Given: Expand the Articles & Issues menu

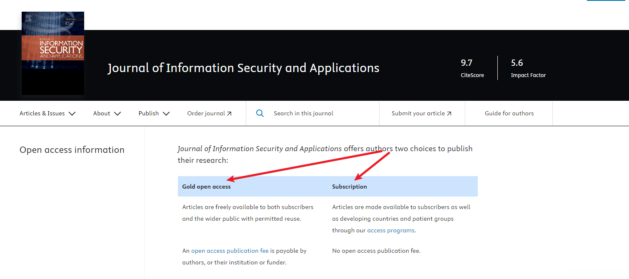Looking at the screenshot, I should pos(47,113).
